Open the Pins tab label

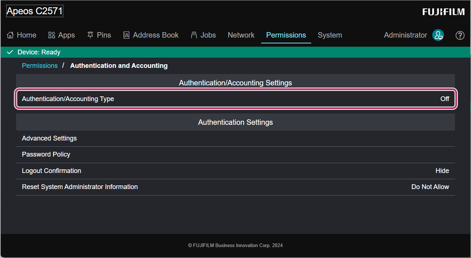point(104,35)
